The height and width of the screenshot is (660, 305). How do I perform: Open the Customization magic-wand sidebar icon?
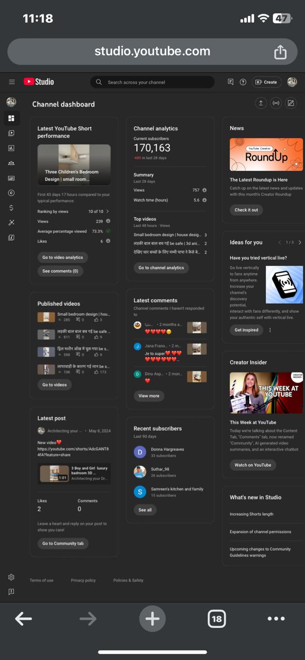tap(11, 223)
